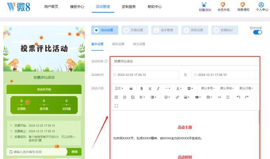Click the editor's vertical scrollbar

(x=259, y=117)
